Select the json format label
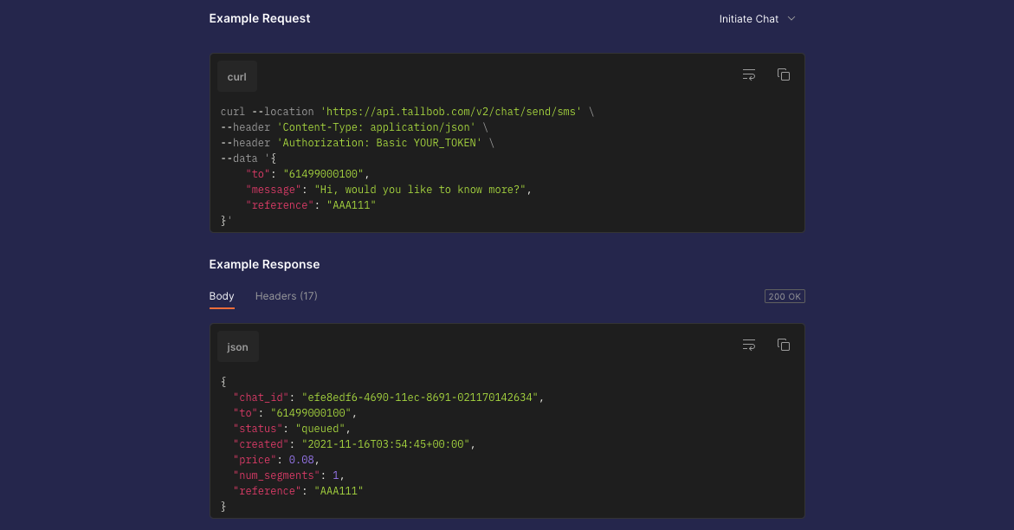Image resolution: width=1014 pixels, height=530 pixels. click(x=237, y=347)
